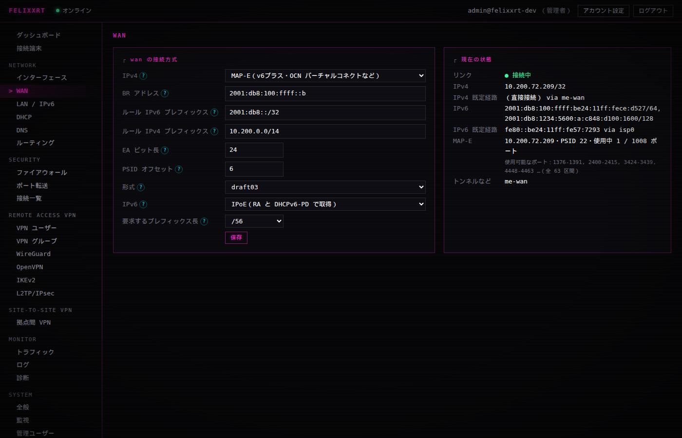The width and height of the screenshot is (682, 438).
Task: Open DHCP settings page
Action: coord(24,117)
